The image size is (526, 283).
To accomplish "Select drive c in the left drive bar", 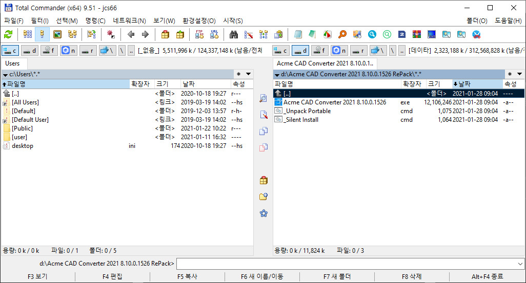I will tap(10, 51).
